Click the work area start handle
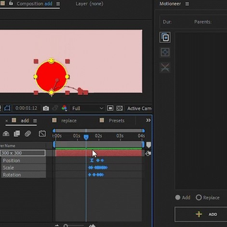The image size is (227, 227). 54,144
